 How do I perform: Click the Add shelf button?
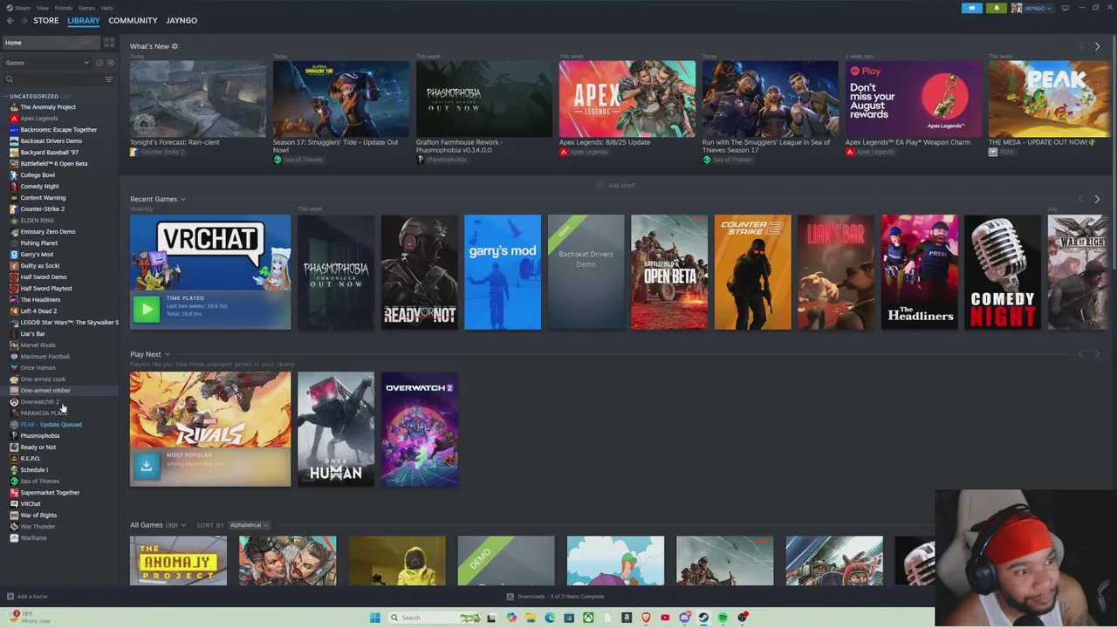click(x=616, y=186)
